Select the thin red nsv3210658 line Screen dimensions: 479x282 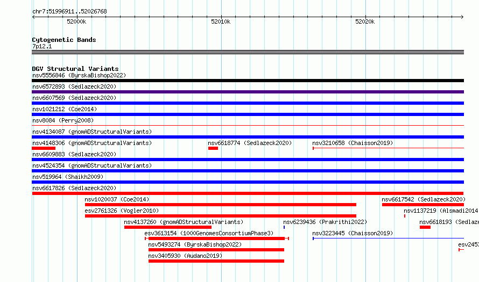(388, 148)
